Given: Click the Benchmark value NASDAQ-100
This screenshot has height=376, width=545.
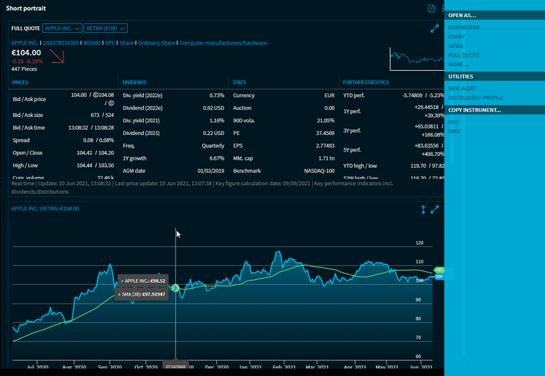Looking at the screenshot, I should [319, 171].
